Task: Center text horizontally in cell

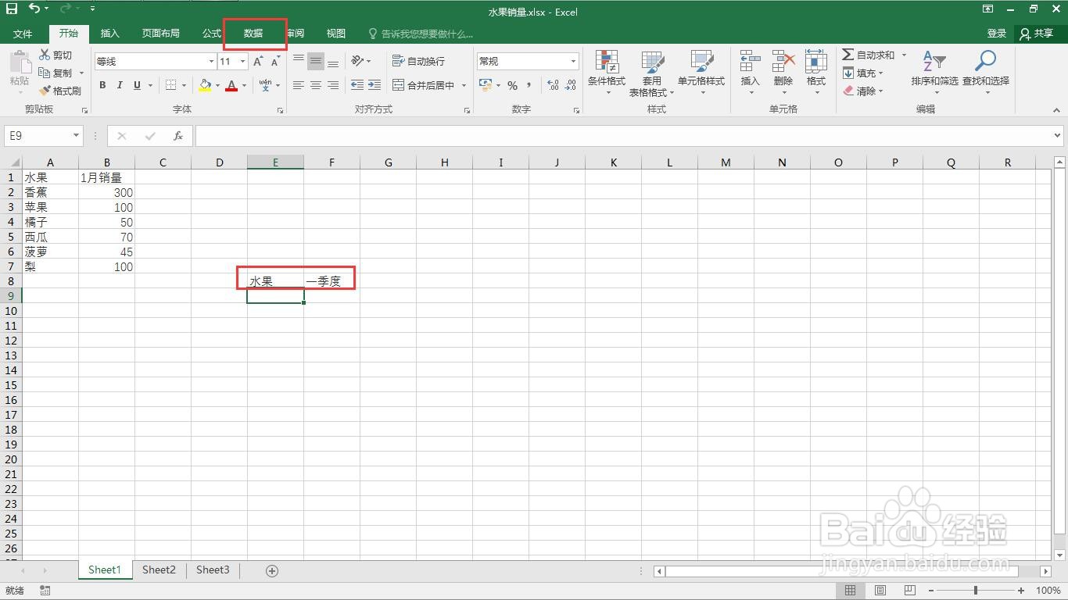Action: 316,85
